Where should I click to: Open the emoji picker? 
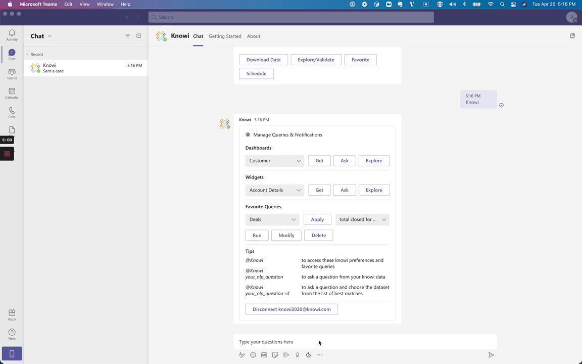(x=253, y=355)
